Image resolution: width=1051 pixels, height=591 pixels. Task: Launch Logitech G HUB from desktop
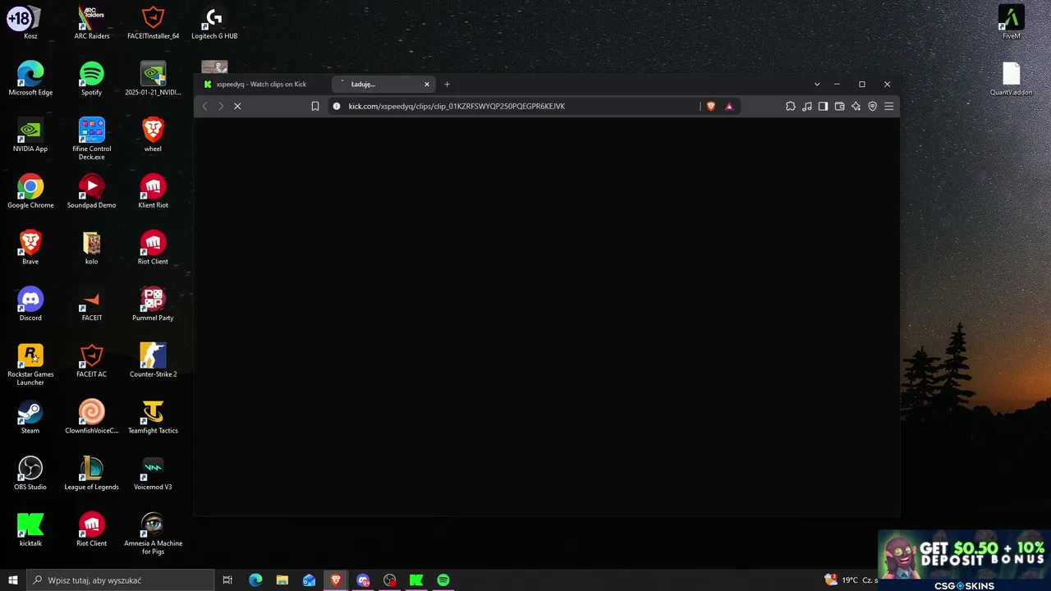(214, 23)
